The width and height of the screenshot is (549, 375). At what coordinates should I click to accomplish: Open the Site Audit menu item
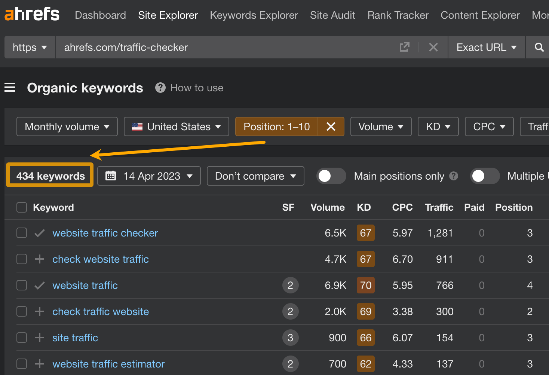coord(332,15)
